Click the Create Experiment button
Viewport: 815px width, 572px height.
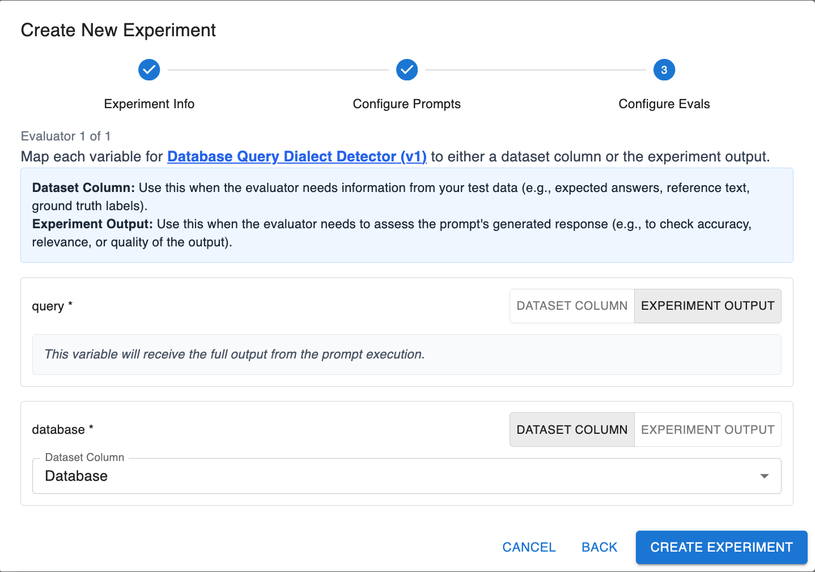(721, 547)
